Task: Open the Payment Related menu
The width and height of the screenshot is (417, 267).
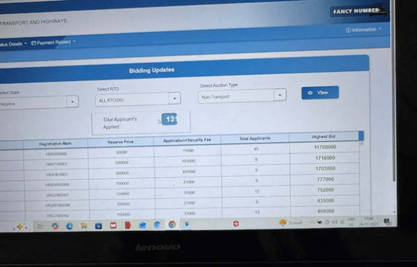Action: pyautogui.click(x=53, y=43)
